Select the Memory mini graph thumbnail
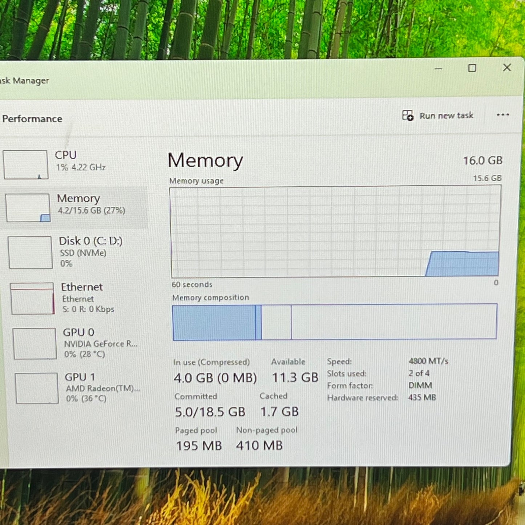This screenshot has width=525, height=525. [x=28, y=207]
